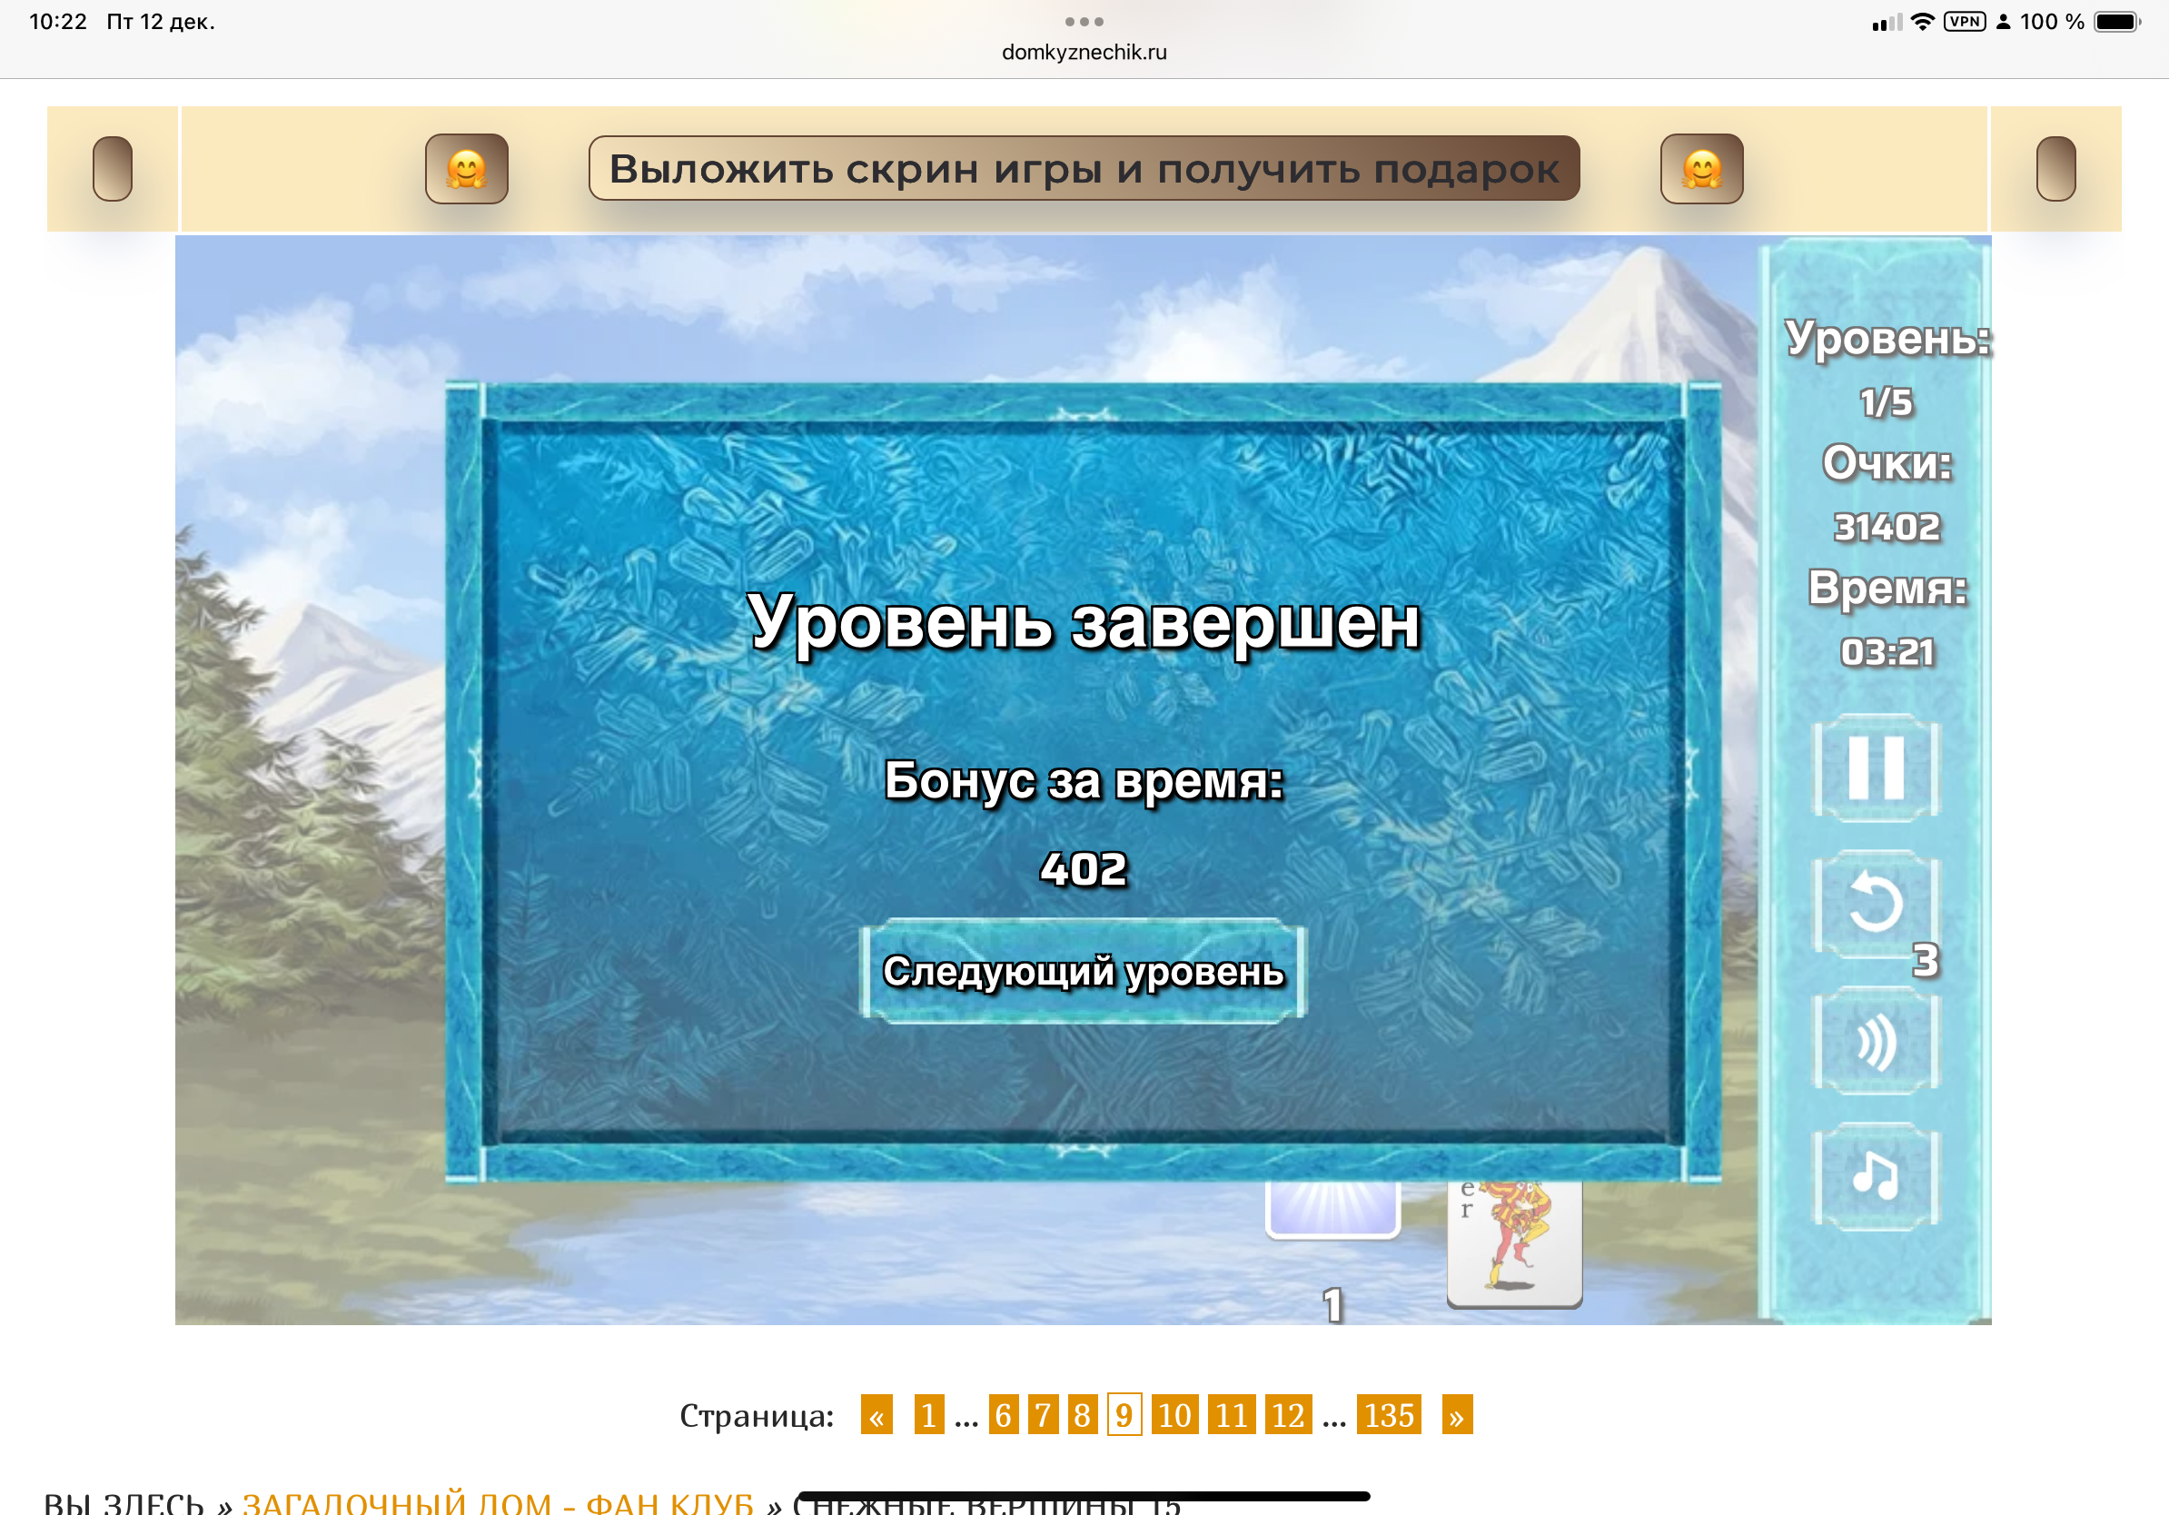The width and height of the screenshot is (2169, 1515).
Task: Click the far left brown rounded button
Action: pos(113,169)
